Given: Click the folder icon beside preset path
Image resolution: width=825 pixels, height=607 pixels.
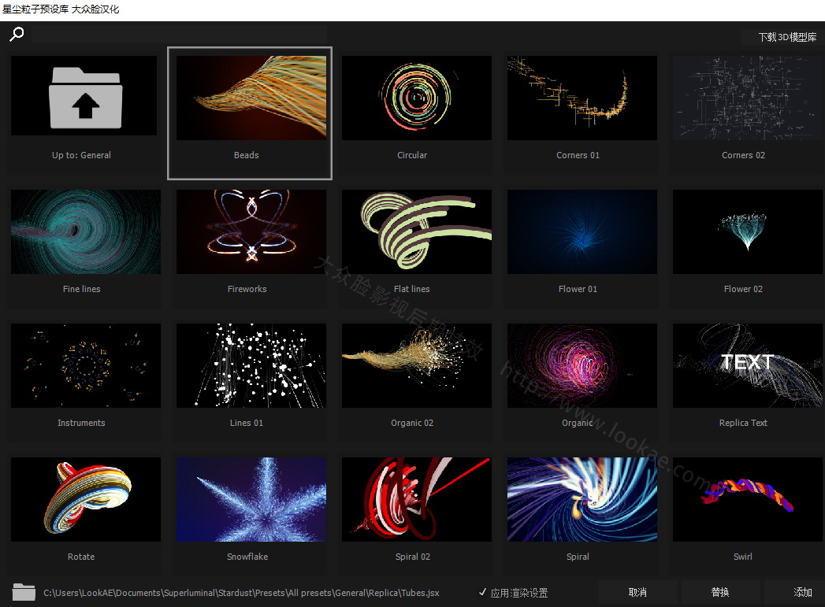Looking at the screenshot, I should coord(24,592).
